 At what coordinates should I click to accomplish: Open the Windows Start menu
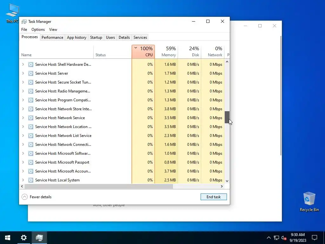8,238
